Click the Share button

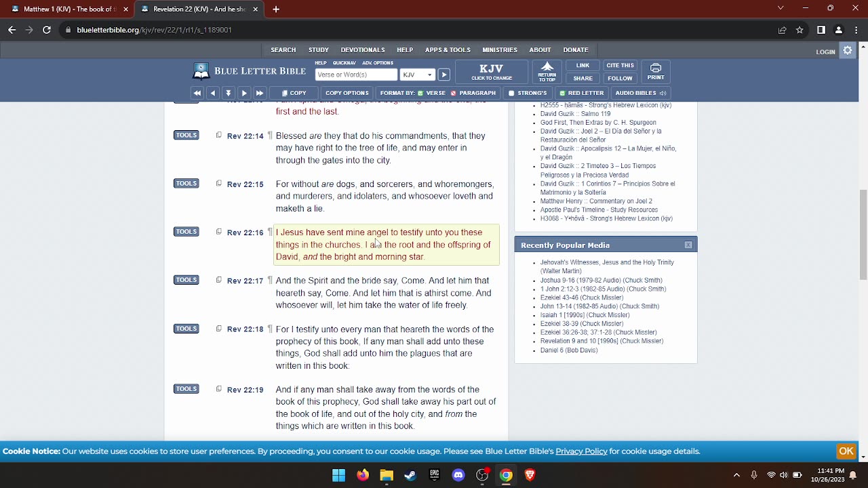coord(583,78)
